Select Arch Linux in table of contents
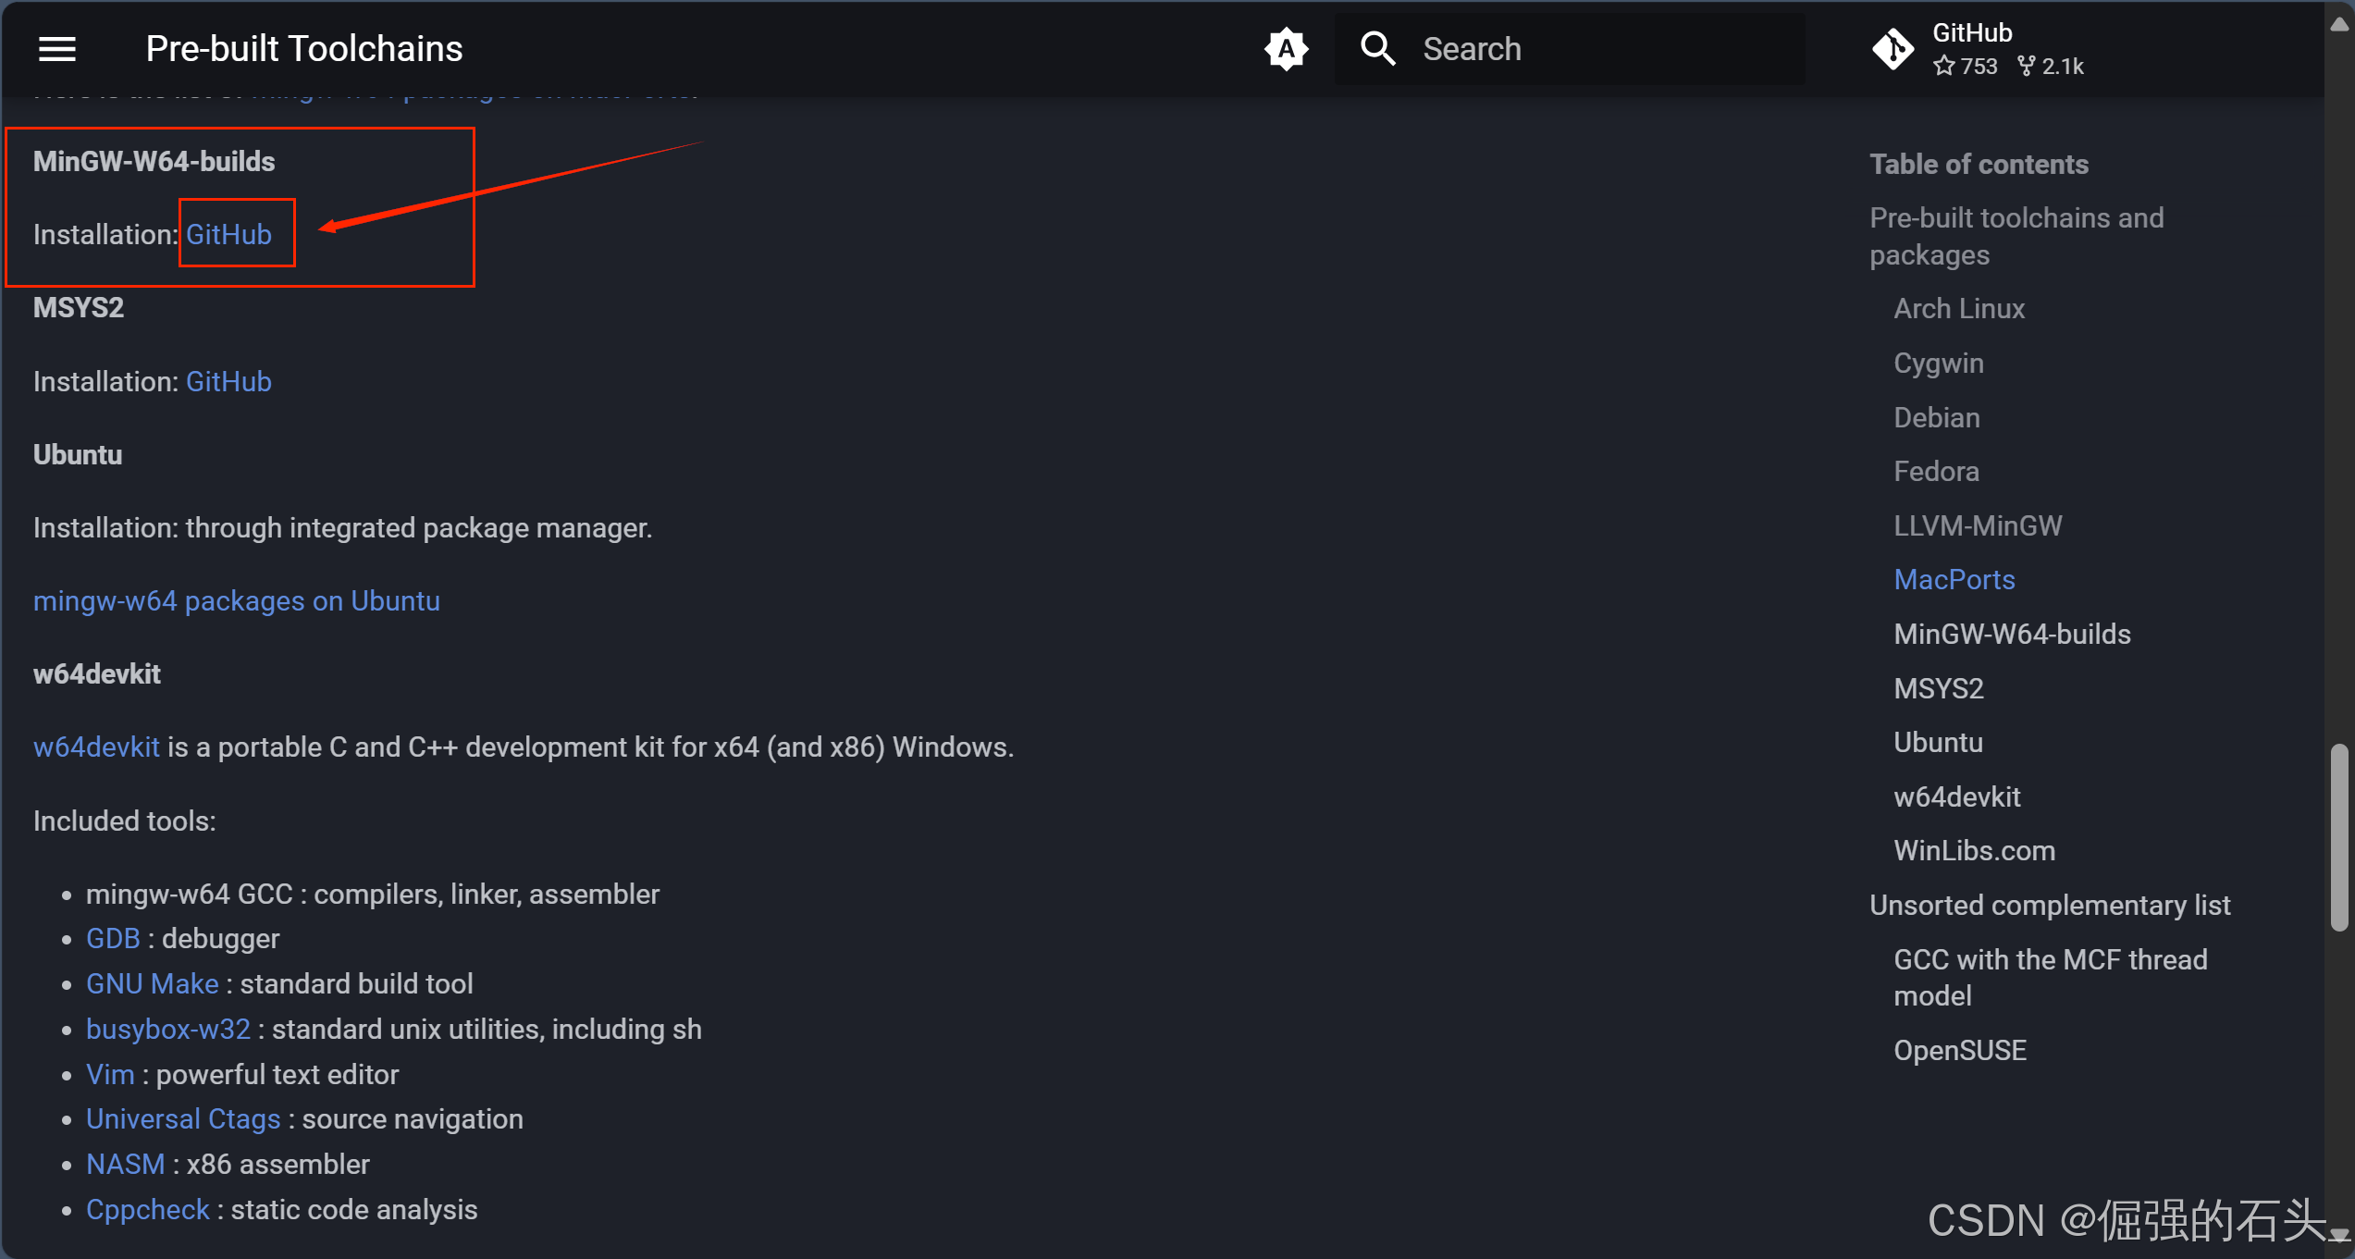Viewport: 2355px width, 1259px height. point(1959,309)
